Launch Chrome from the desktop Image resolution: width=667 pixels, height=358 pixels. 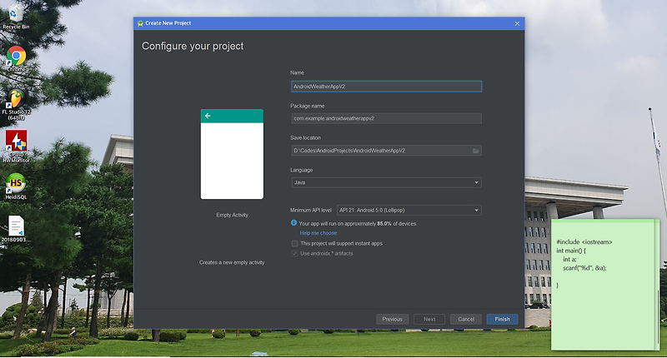(x=16, y=58)
